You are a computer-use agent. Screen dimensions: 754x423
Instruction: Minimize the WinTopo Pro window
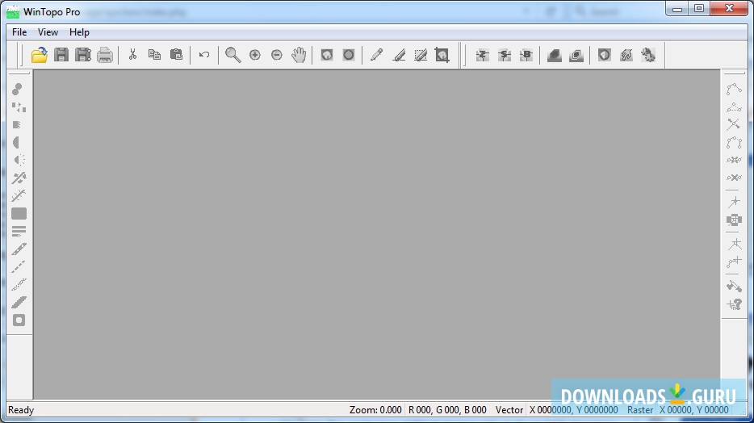coord(677,8)
